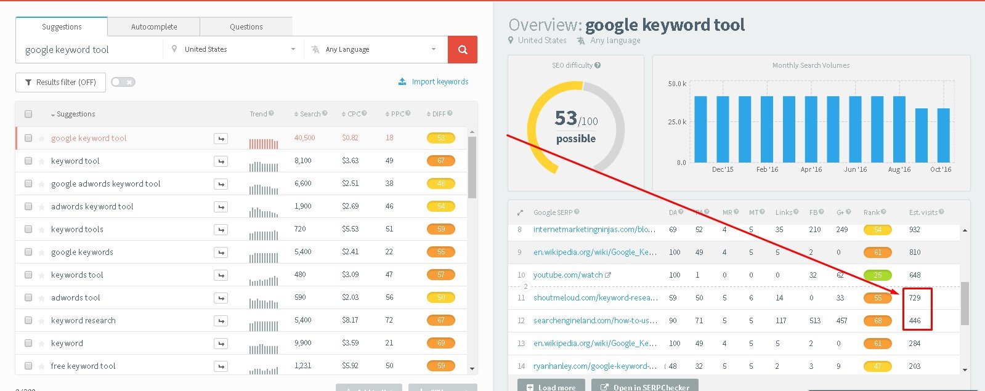Open the searchengineland.com how-to-use result link
Viewport: 985px width, 391px height.
(595, 321)
